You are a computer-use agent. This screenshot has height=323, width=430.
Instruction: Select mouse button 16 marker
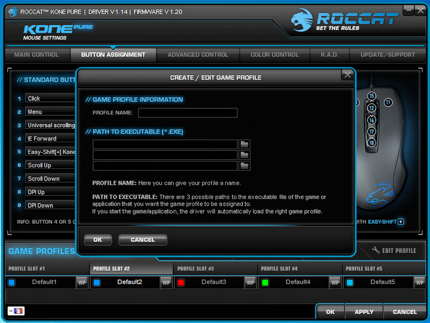(371, 120)
